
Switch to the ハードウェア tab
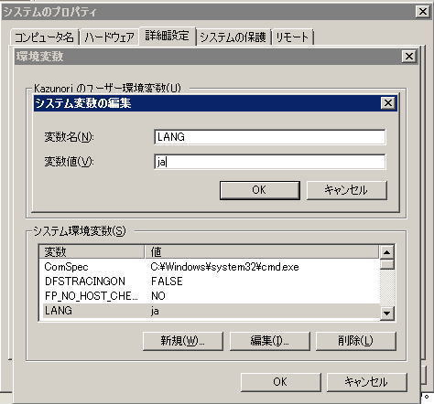click(110, 37)
